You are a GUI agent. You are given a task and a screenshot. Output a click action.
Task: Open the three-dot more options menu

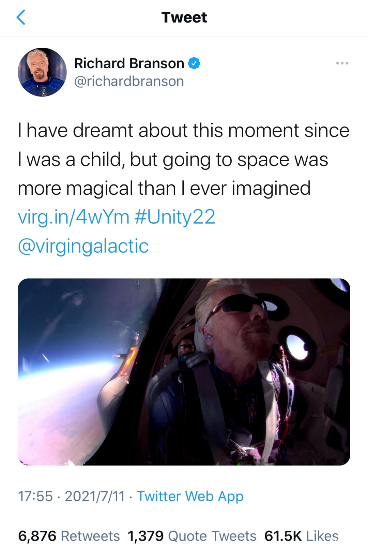(342, 63)
